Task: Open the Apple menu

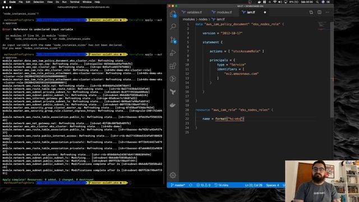Action: click(4, 2)
